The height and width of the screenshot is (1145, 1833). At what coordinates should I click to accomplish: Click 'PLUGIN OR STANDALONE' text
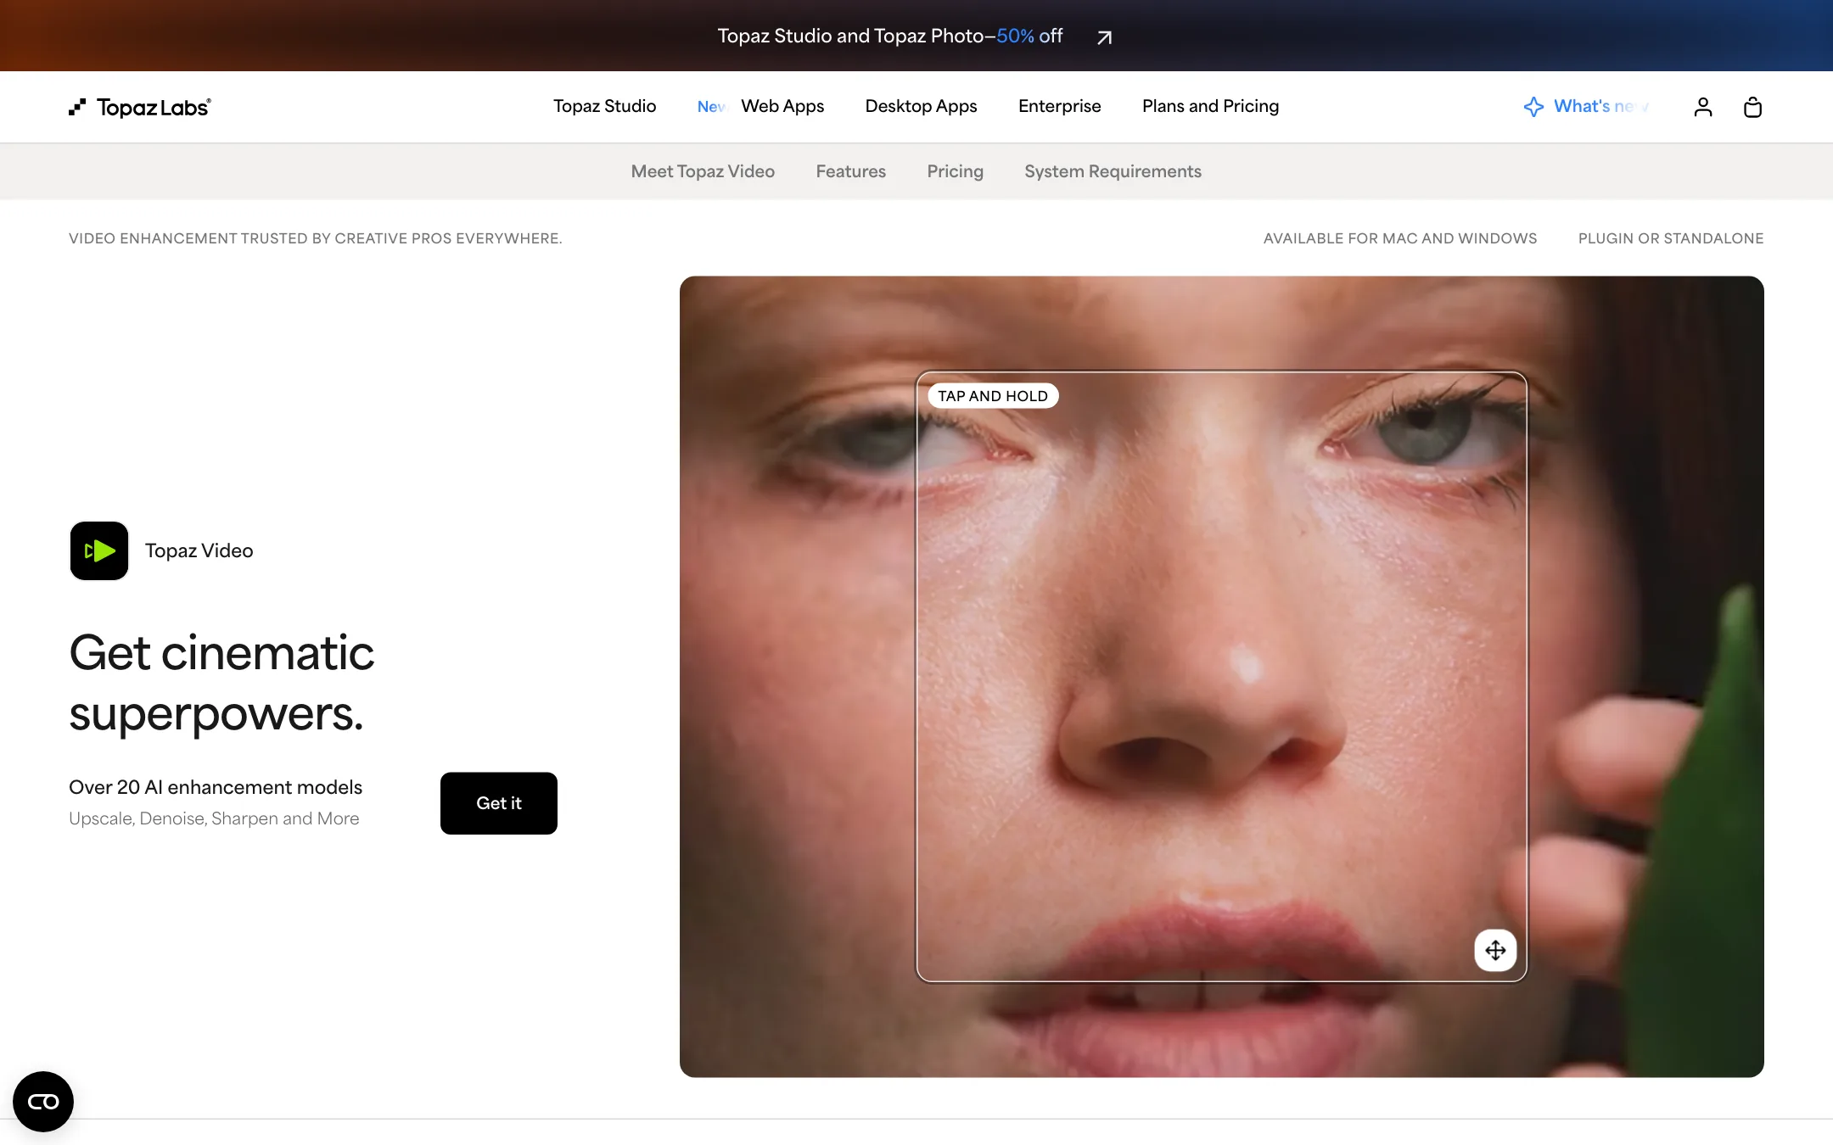1671,238
